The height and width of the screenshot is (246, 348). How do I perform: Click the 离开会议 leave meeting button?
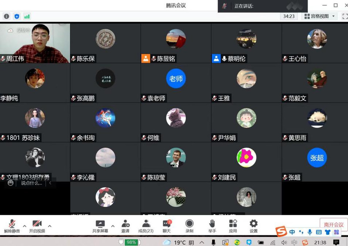click(x=334, y=225)
